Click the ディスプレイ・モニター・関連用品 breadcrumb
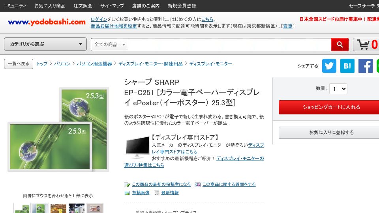379x213 pixels. coord(150,64)
